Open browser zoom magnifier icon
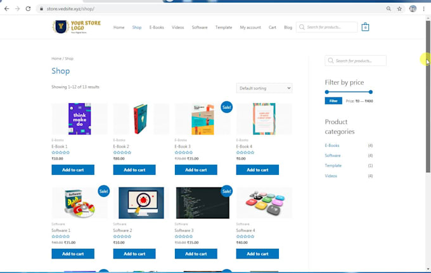 pyautogui.click(x=389, y=9)
